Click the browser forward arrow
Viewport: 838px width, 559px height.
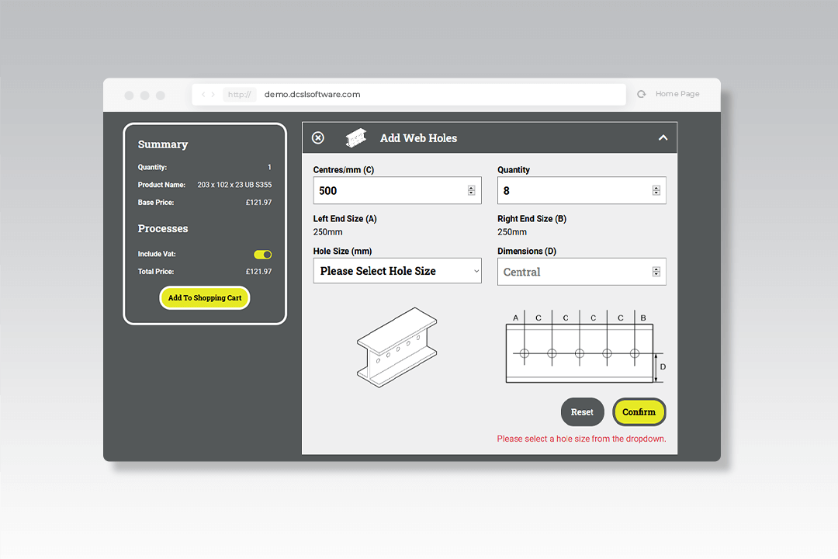tap(213, 95)
